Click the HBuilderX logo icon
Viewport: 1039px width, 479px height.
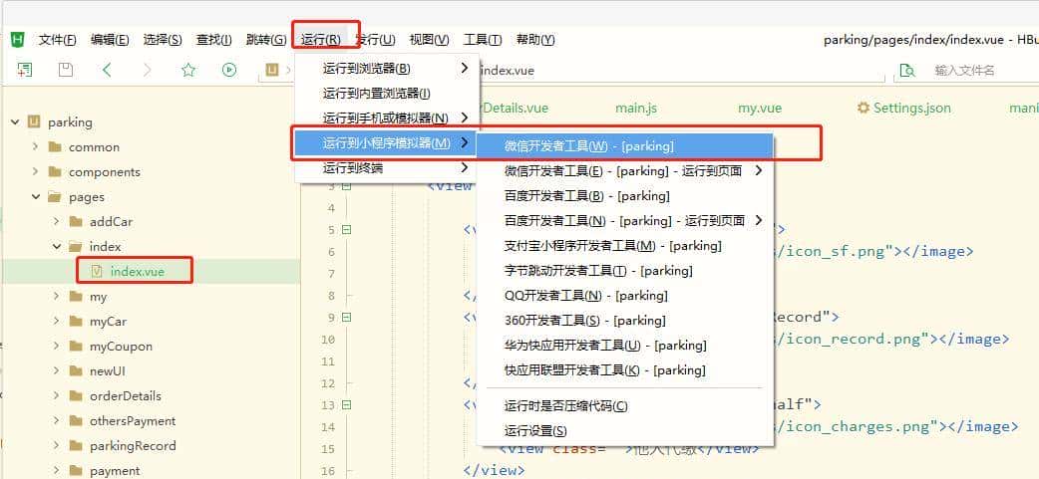[18, 40]
